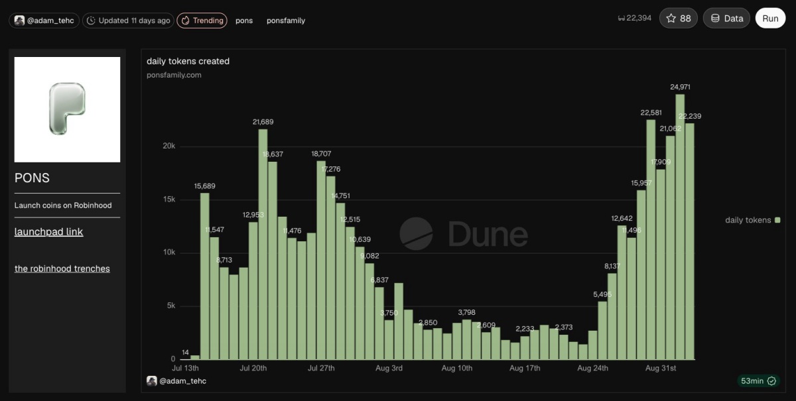The height and width of the screenshot is (401, 796).
Task: Click the bar labeled 21,689
Action: coord(263,244)
